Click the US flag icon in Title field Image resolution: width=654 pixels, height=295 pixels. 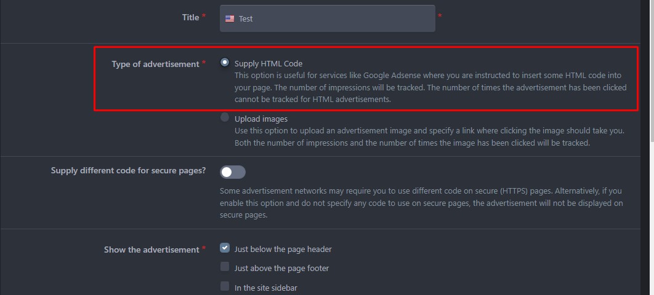tap(230, 18)
